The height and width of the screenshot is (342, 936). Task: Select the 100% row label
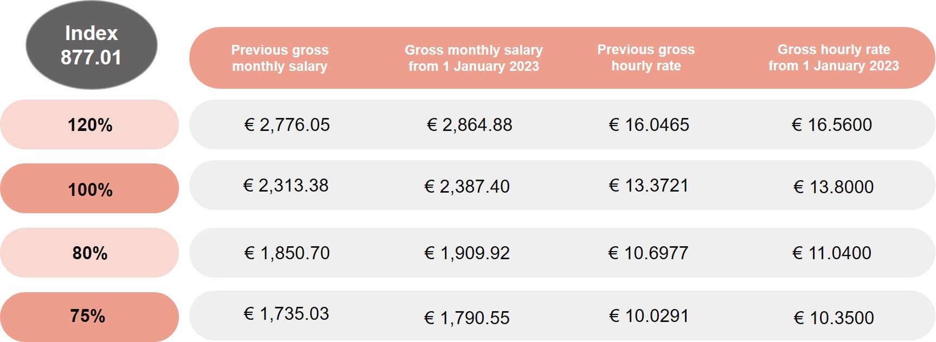tap(90, 189)
